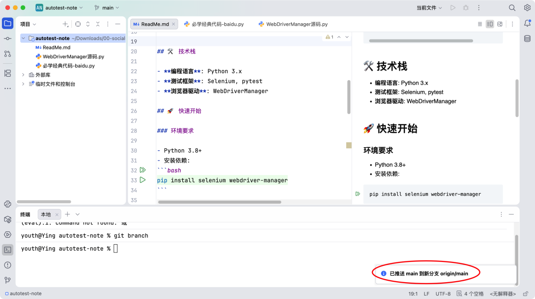The height and width of the screenshot is (299, 535).
Task: Expand all items in project tree
Action: point(88,24)
